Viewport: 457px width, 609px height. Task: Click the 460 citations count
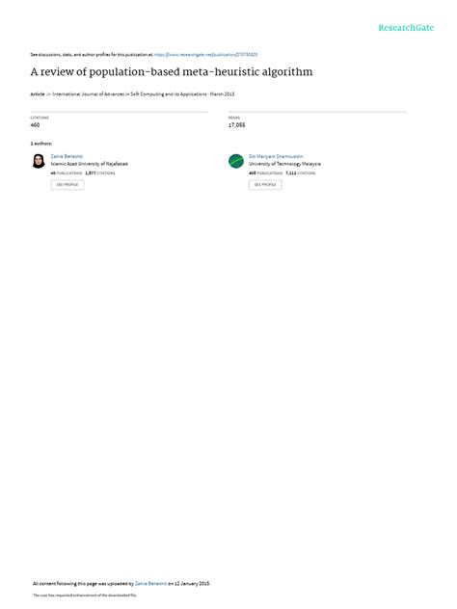(x=35, y=124)
